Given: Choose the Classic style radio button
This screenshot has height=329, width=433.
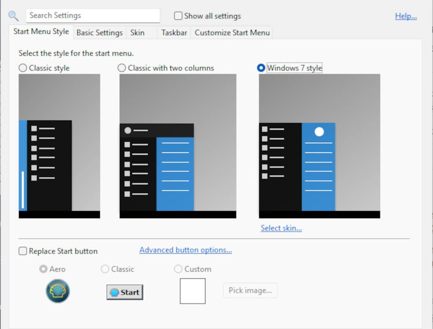Looking at the screenshot, I should [x=23, y=68].
